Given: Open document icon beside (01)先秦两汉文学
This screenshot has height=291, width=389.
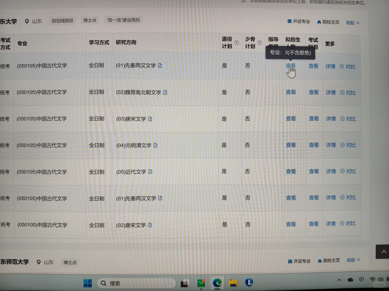Looking at the screenshot, I should coord(160,65).
